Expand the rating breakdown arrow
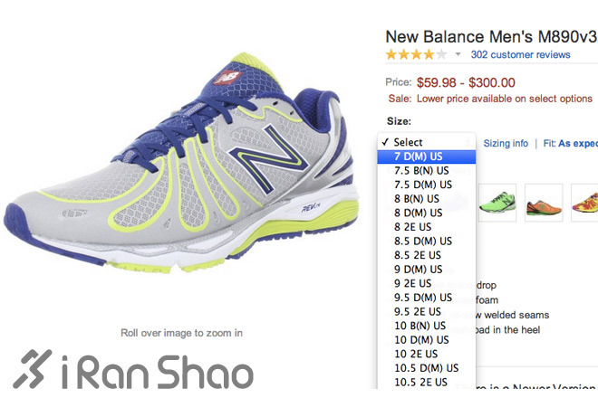This screenshot has width=598, height=398. 458,55
